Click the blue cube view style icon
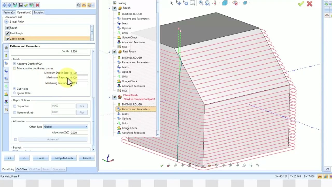332x187 pixels. coord(225,3)
